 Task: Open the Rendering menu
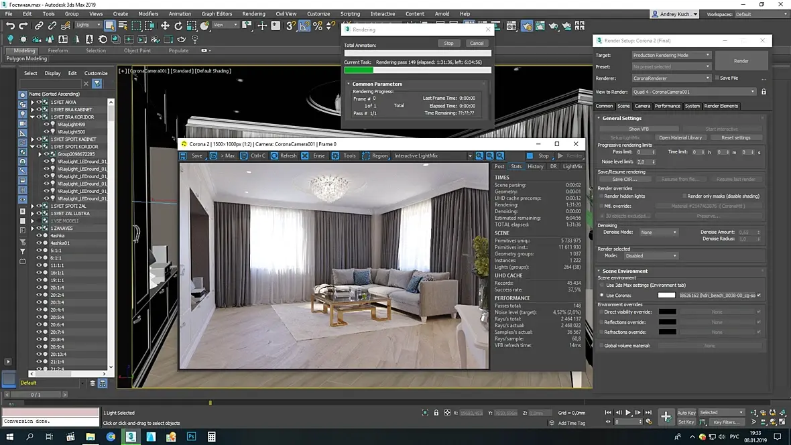253,13
